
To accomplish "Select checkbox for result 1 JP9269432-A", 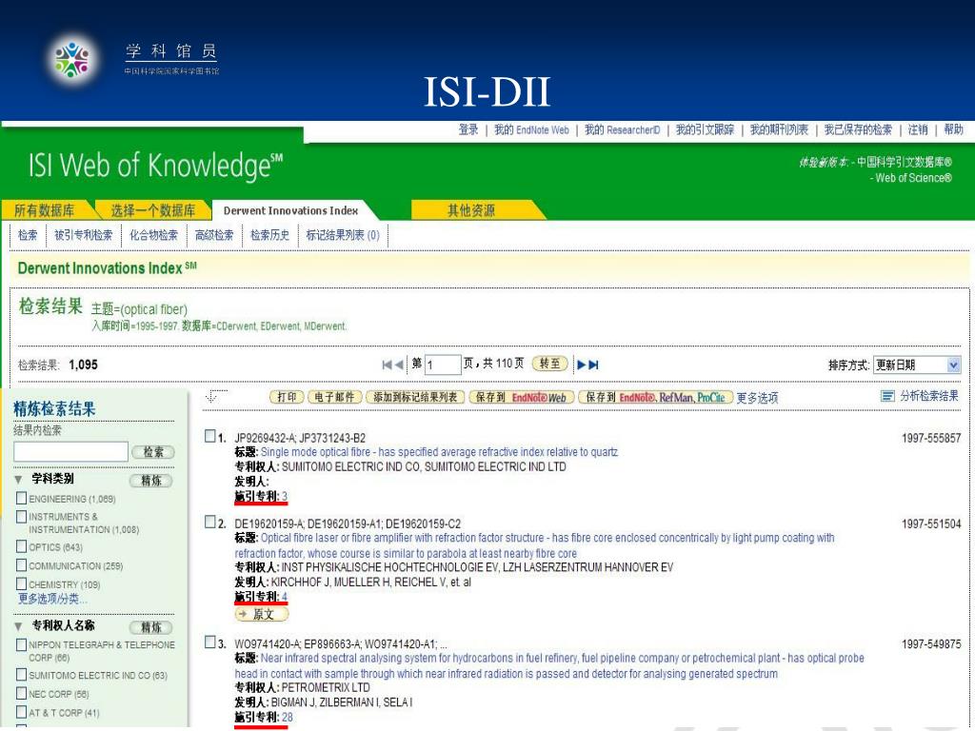I will [210, 436].
